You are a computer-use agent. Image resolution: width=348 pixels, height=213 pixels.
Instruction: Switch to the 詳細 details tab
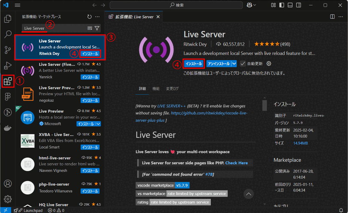(142, 88)
